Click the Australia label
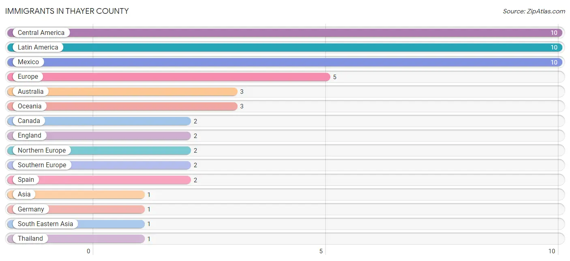Screen dimensions: 570x261 tap(30, 92)
